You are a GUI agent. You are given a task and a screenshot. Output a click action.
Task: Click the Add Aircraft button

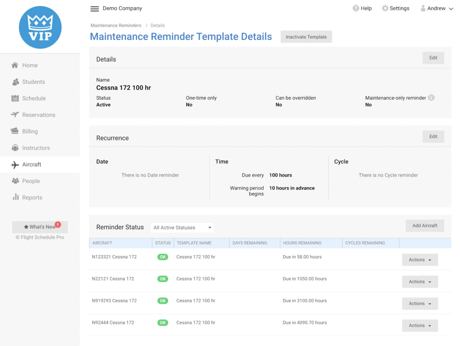pyautogui.click(x=425, y=226)
